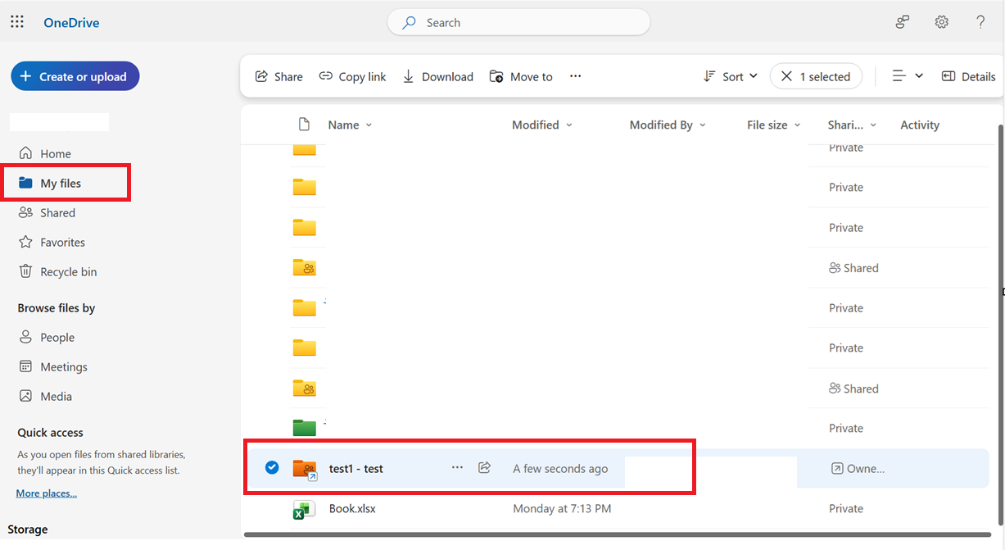
Task: Click the people feedback icon left of Settings
Action: point(903,22)
